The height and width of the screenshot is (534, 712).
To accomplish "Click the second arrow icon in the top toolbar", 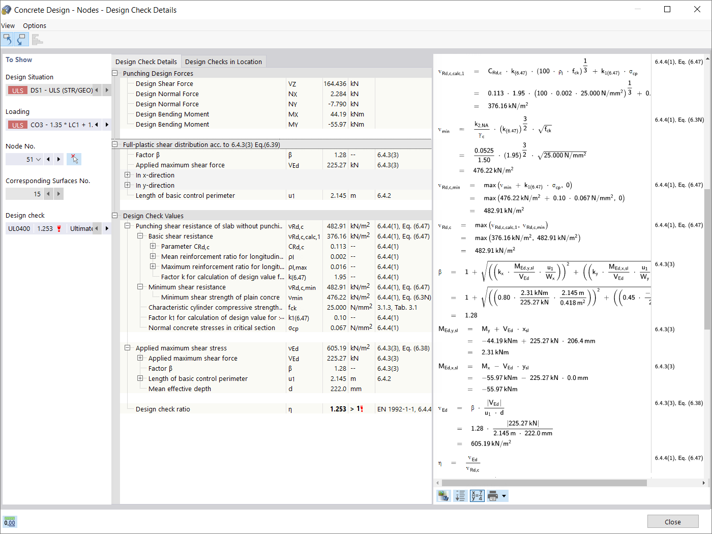I will click(x=21, y=39).
